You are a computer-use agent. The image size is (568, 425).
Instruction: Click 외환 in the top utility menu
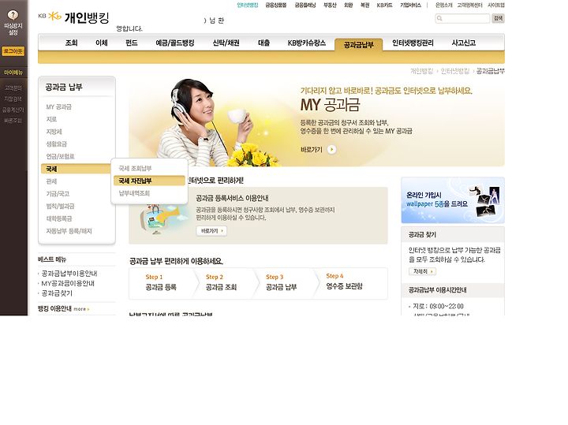coord(349,5)
